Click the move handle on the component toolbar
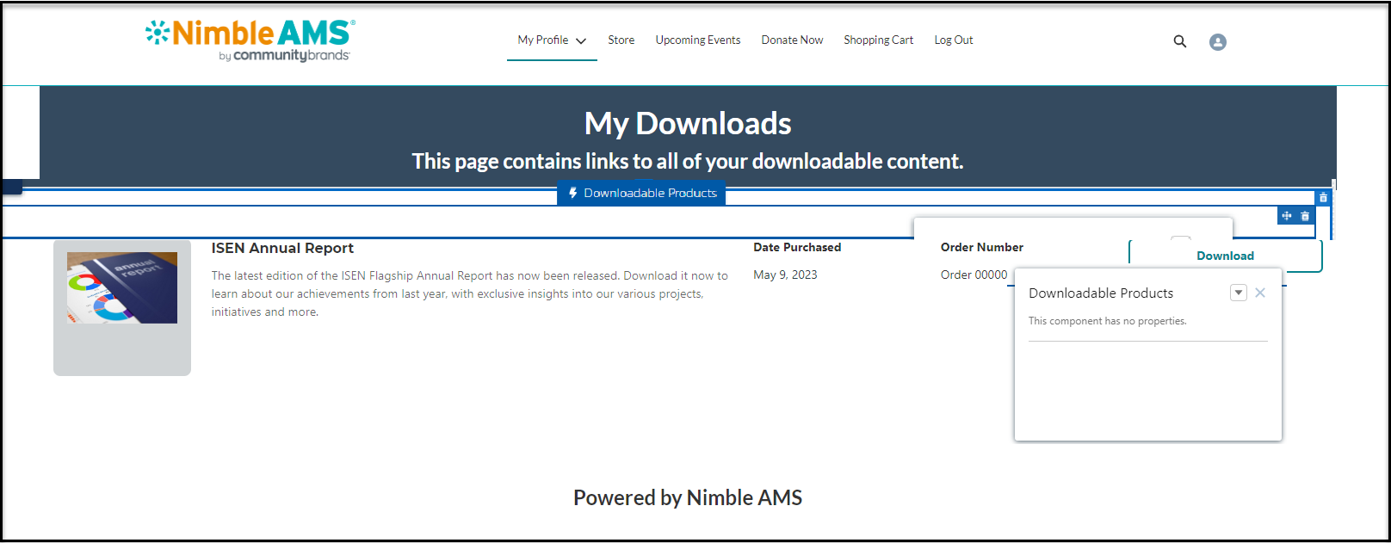 [x=1287, y=216]
